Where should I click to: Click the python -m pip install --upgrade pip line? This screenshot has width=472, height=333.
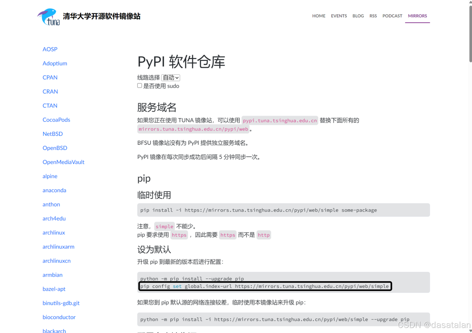point(192,279)
